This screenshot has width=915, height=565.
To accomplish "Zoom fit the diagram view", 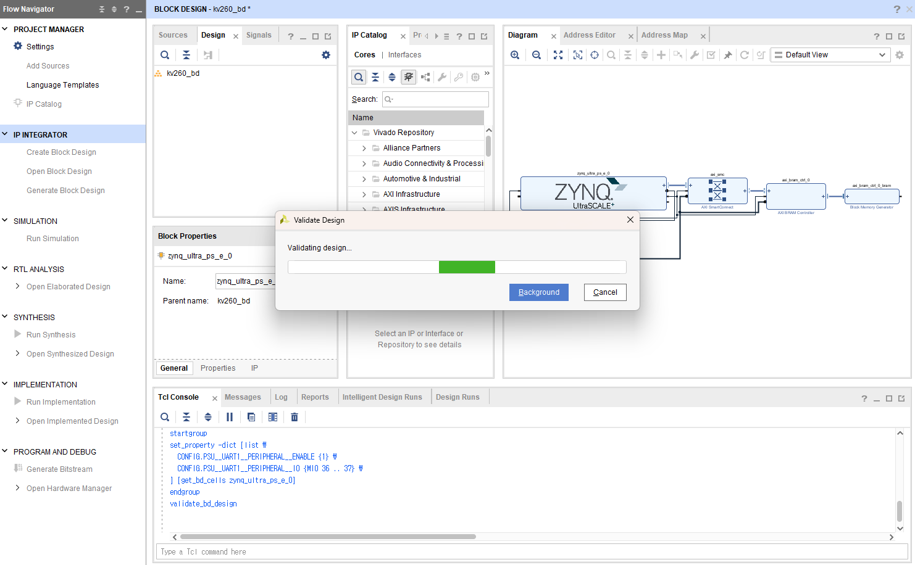I will tap(558, 55).
